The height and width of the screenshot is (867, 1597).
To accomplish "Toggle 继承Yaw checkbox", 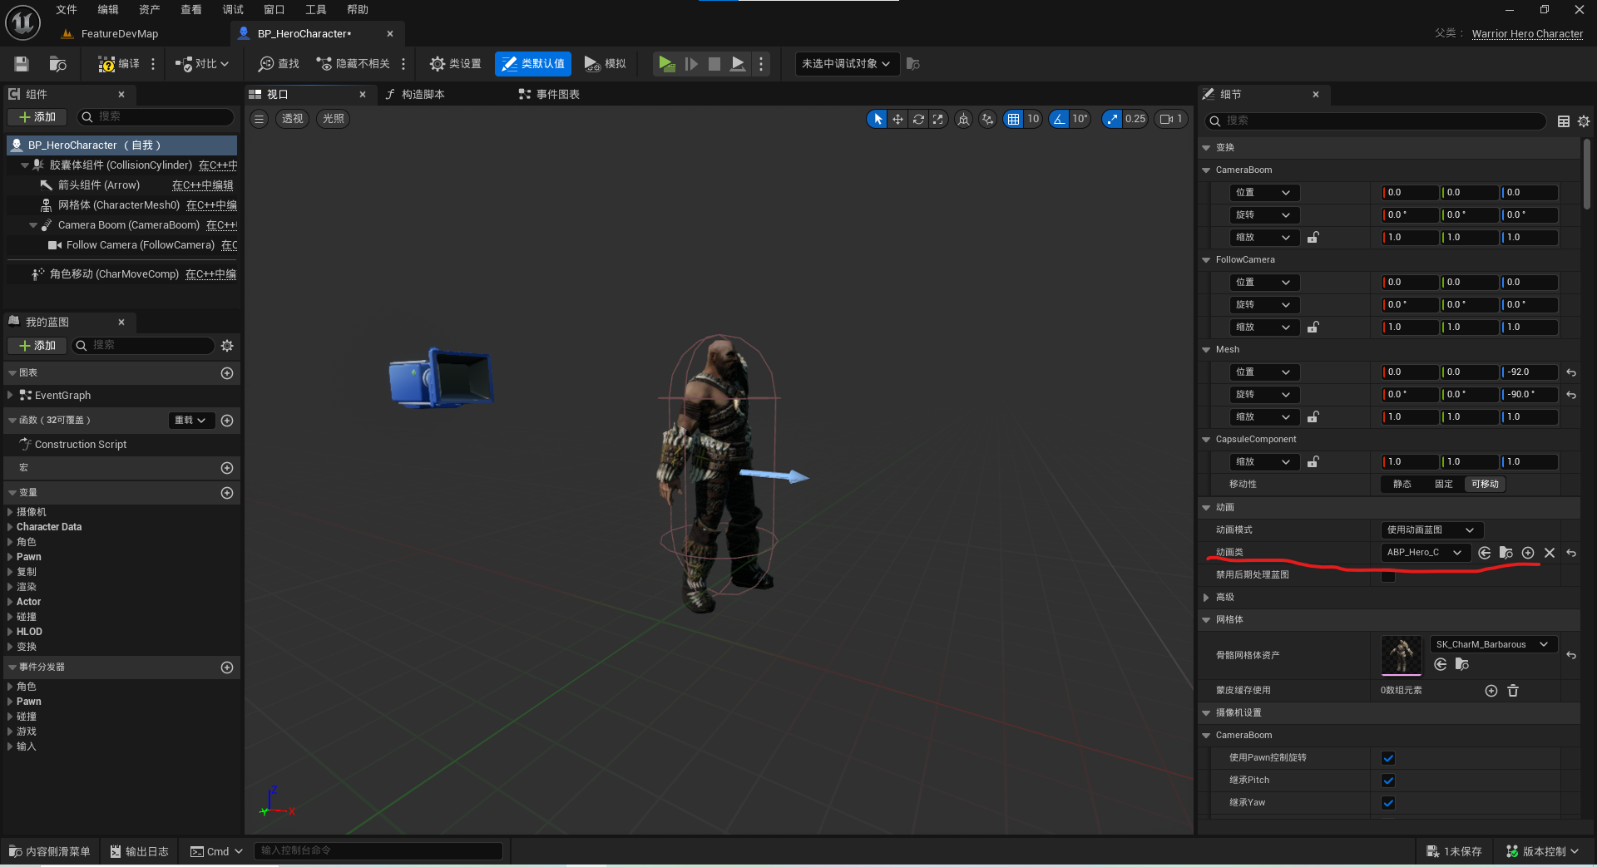I will pos(1388,803).
